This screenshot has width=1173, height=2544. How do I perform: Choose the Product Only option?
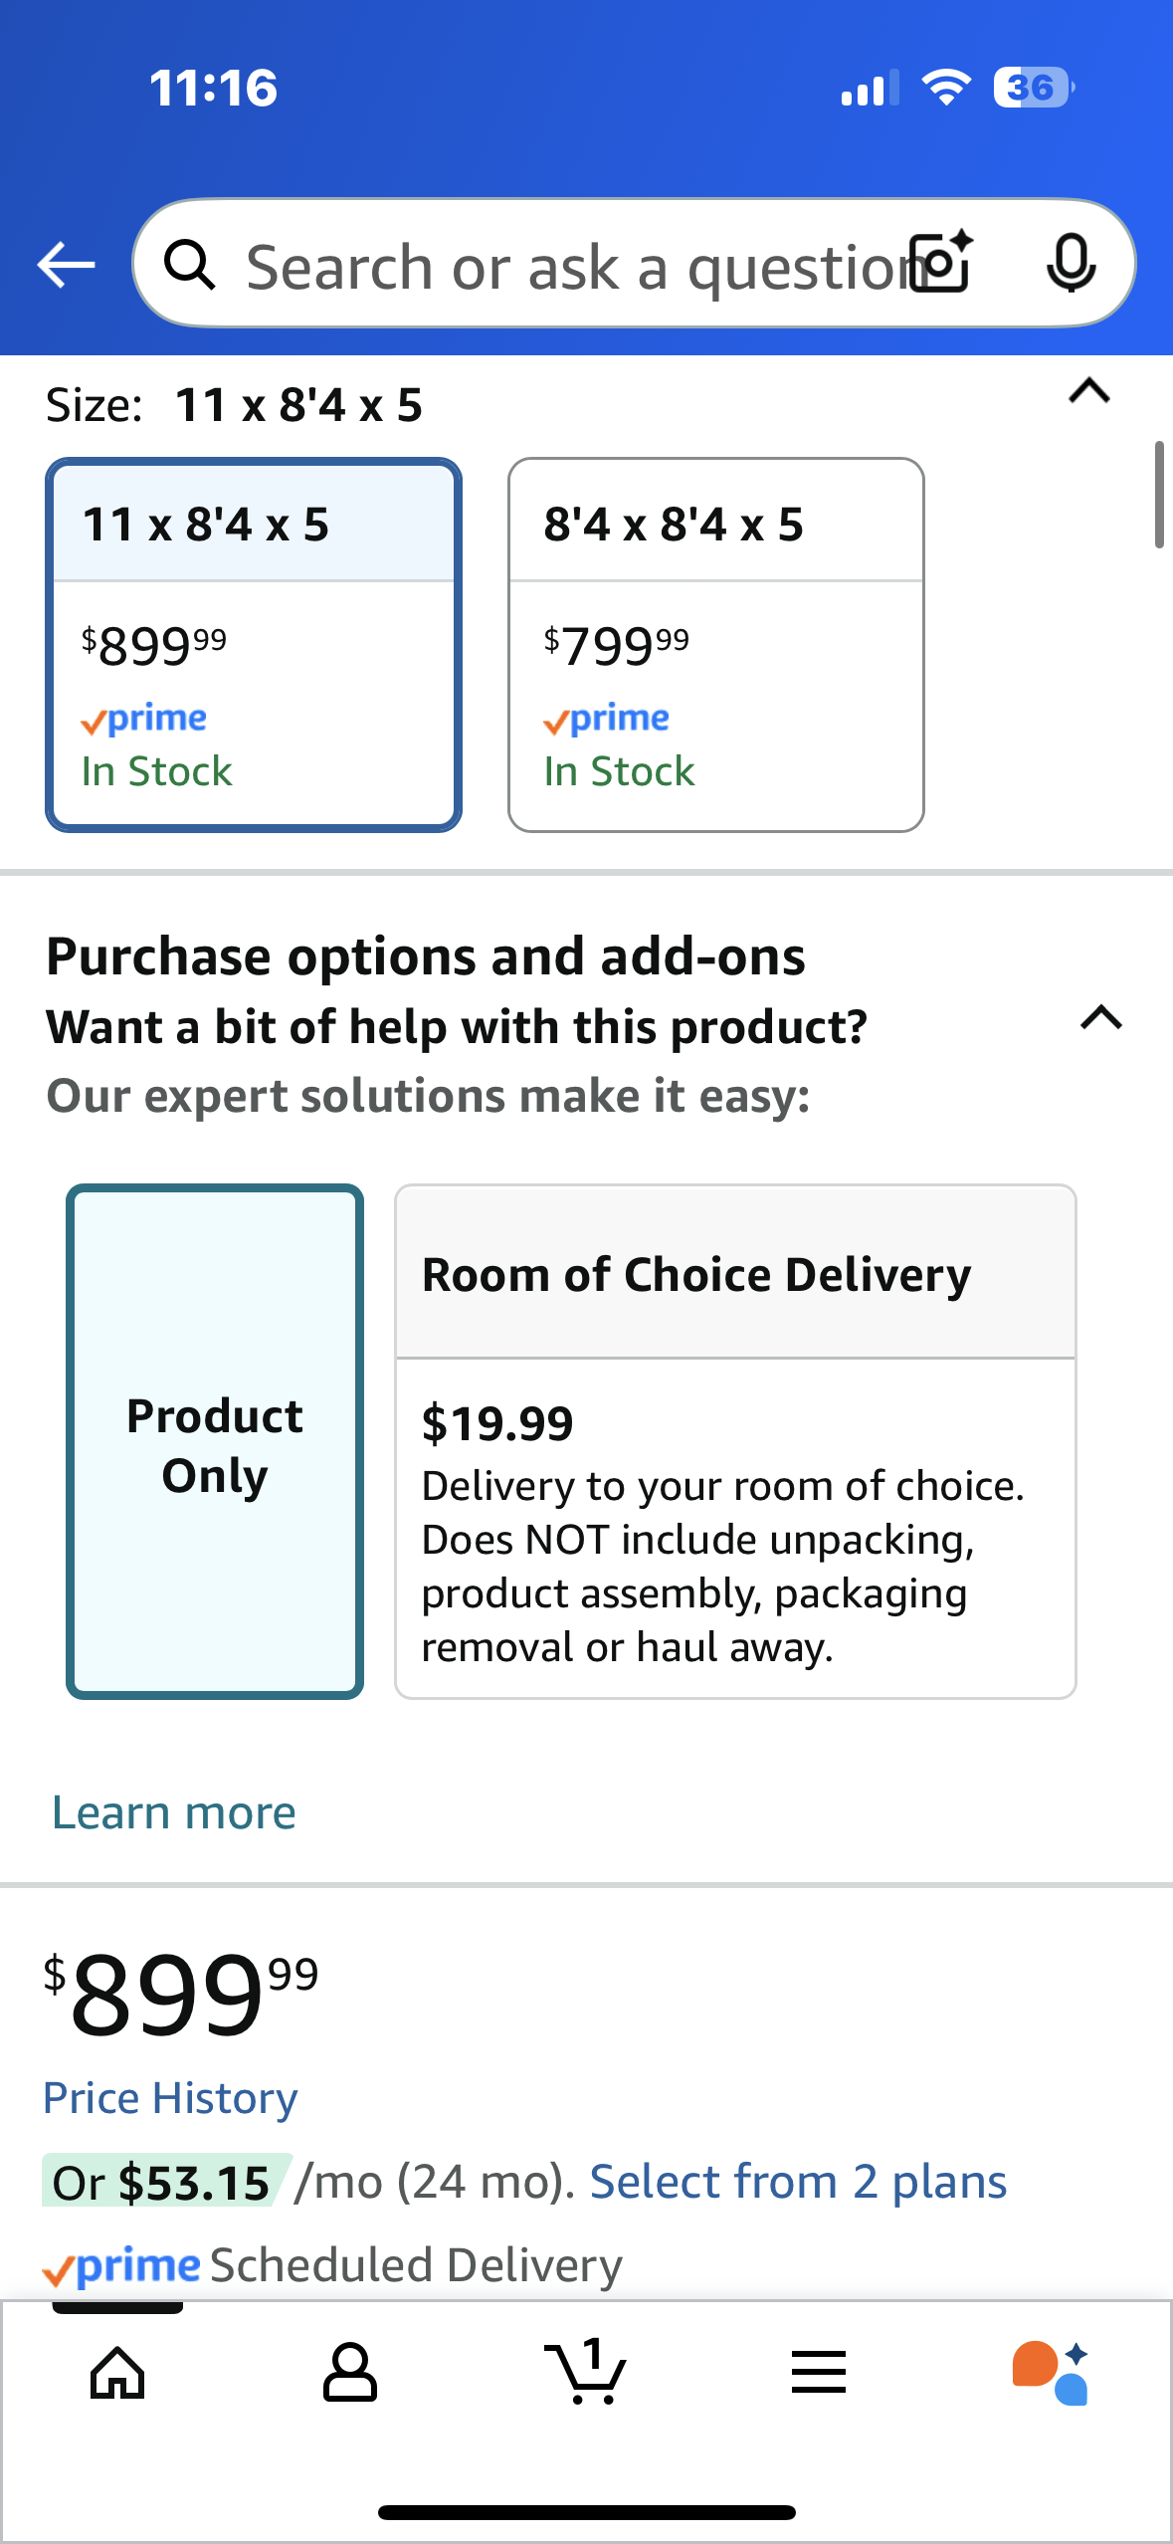[215, 1441]
